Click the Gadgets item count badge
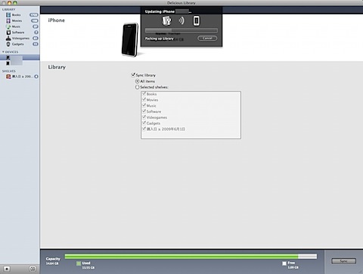This screenshot has height=274, width=363. point(36,44)
